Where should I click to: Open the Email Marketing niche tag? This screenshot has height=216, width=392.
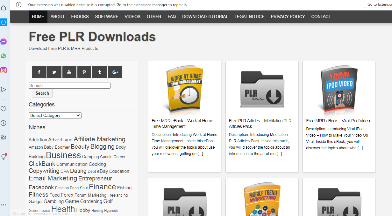pyautogui.click(x=53, y=178)
